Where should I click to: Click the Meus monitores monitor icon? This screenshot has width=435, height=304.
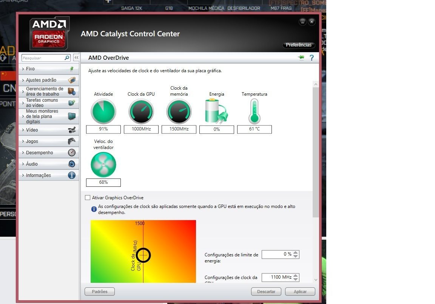click(72, 116)
